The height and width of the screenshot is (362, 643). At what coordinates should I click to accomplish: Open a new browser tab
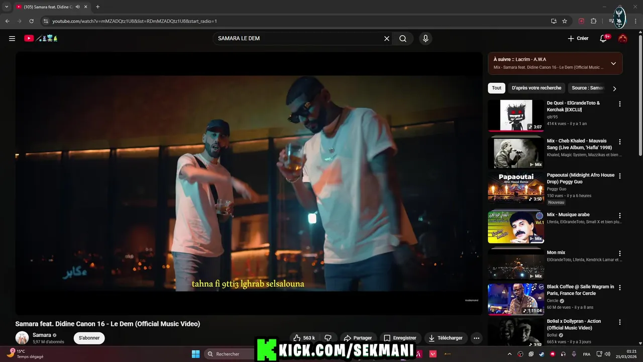97,7
